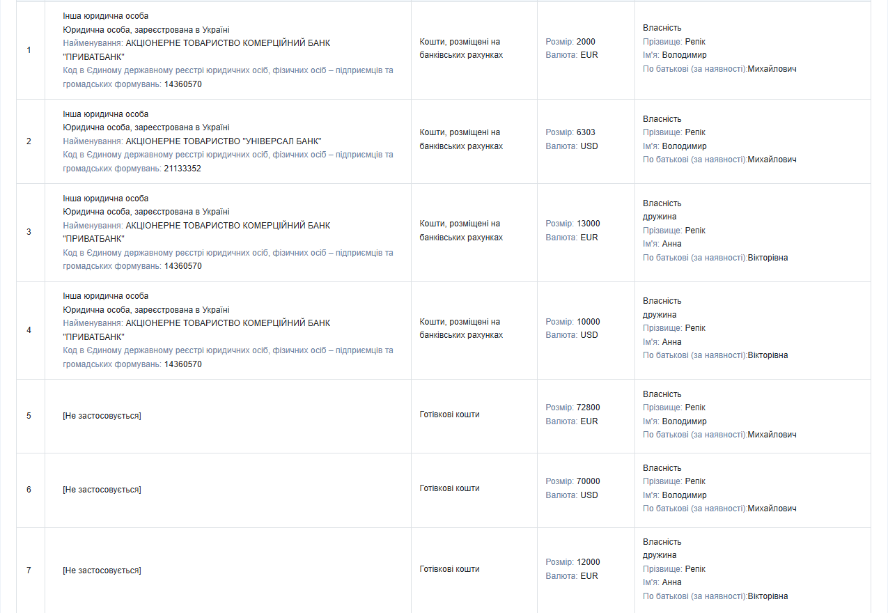888x613 pixels.
Task: Click the row number 6 cell
Action: tap(29, 490)
